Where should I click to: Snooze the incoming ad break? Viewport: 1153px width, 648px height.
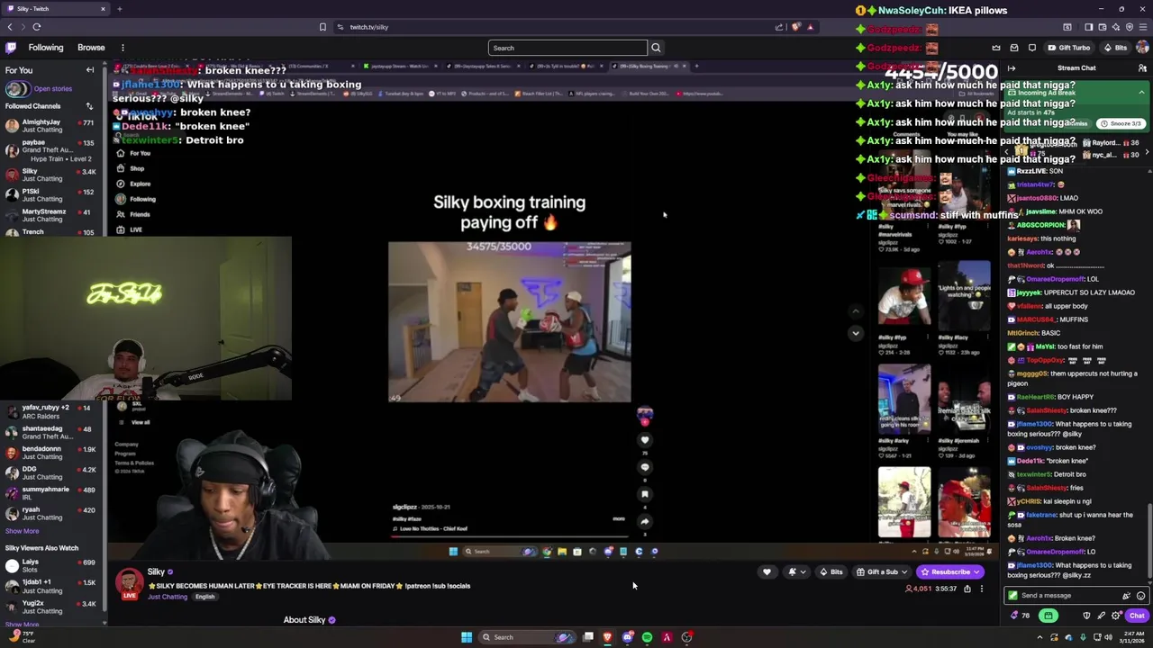[1122, 123]
